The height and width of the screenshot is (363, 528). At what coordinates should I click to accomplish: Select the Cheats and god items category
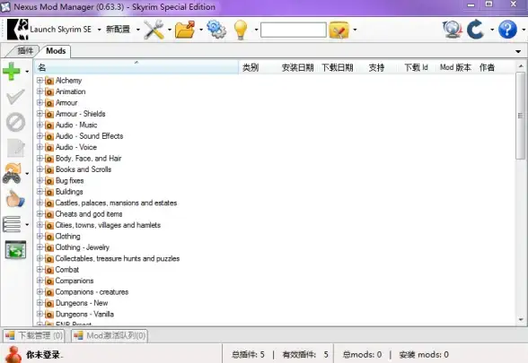point(89,213)
